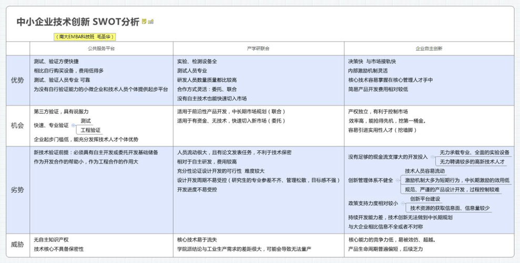The image size is (520, 263).
Task: Select the subtopic 规范、严谨的产品设计开发，过程控制较难
Action: (452, 190)
